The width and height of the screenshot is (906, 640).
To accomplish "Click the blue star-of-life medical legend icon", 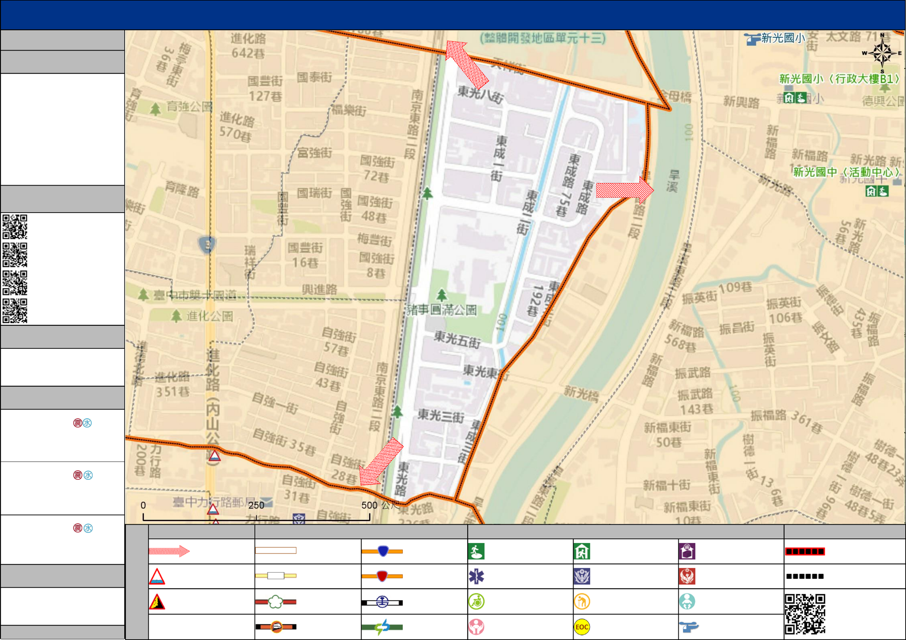I will tap(476, 577).
